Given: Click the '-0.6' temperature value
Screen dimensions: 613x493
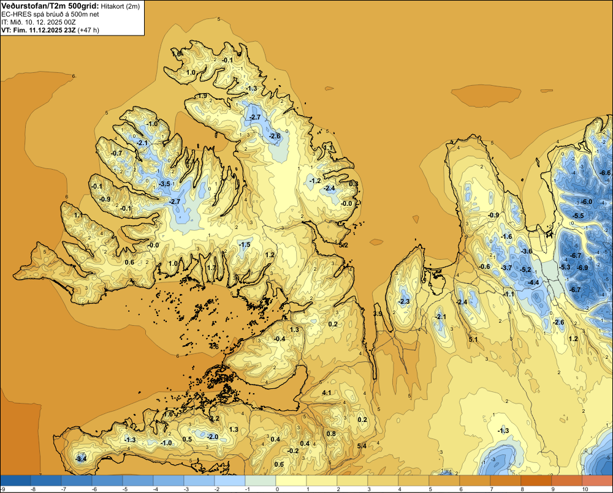Looking at the screenshot, I should point(484,266).
